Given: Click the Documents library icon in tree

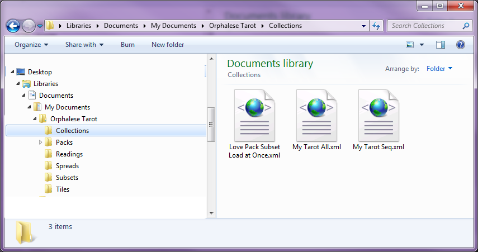Looking at the screenshot, I should coord(32,95).
